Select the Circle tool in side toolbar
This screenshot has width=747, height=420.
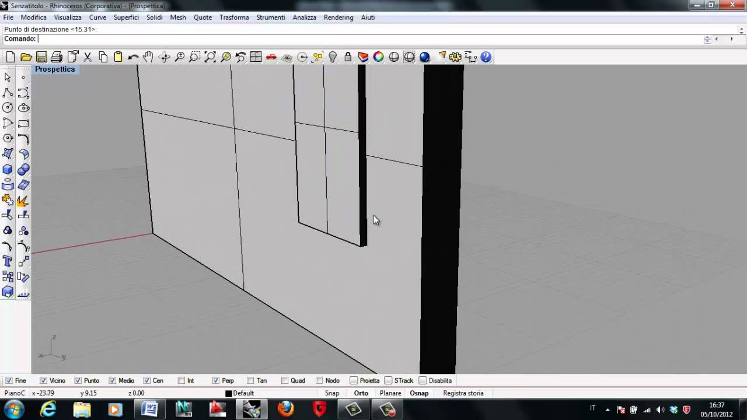tap(8, 108)
